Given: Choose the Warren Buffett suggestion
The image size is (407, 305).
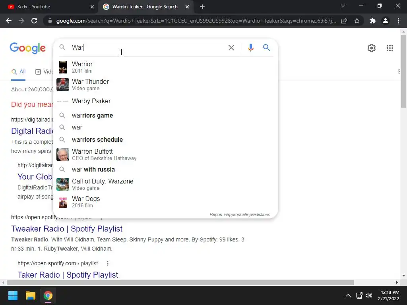Looking at the screenshot, I should (x=165, y=154).
